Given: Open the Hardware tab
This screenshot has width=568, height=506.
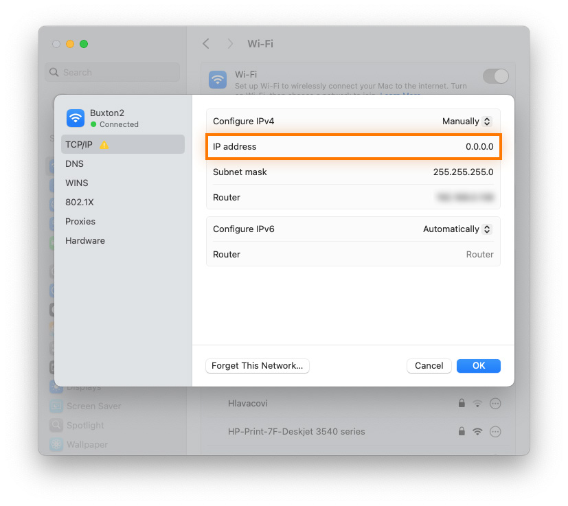Looking at the screenshot, I should [x=123, y=240].
